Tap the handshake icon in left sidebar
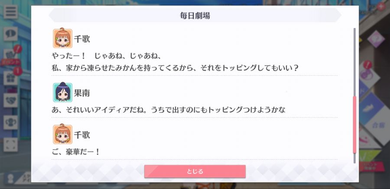Screen dimensions: 390x189 click(10, 100)
